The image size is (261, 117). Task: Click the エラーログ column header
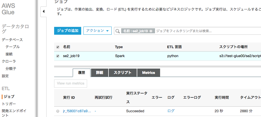click(192, 98)
